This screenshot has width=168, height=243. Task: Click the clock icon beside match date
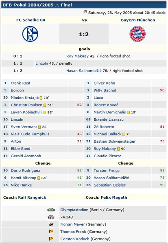click(x=85, y=12)
